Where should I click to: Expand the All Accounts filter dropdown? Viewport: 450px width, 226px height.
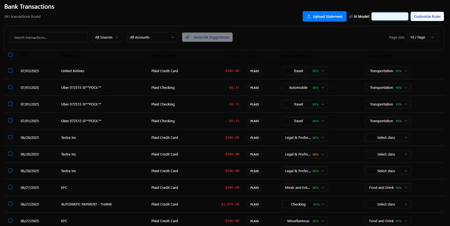[152, 37]
